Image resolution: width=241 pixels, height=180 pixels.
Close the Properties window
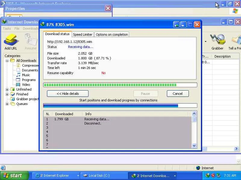(108, 8)
